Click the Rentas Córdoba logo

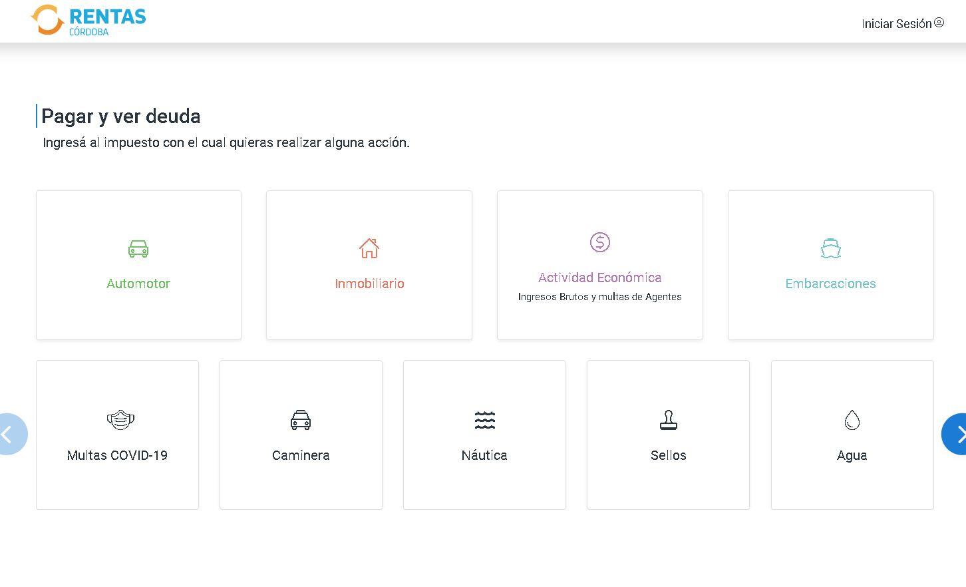pyautogui.click(x=88, y=20)
